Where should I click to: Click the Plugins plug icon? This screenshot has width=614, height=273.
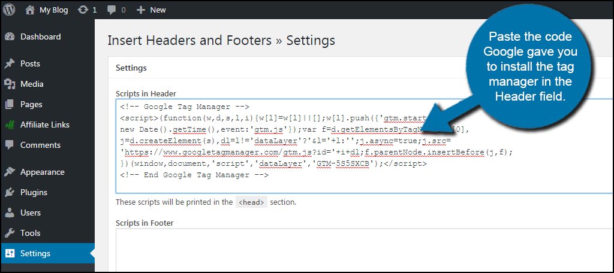click(x=10, y=192)
